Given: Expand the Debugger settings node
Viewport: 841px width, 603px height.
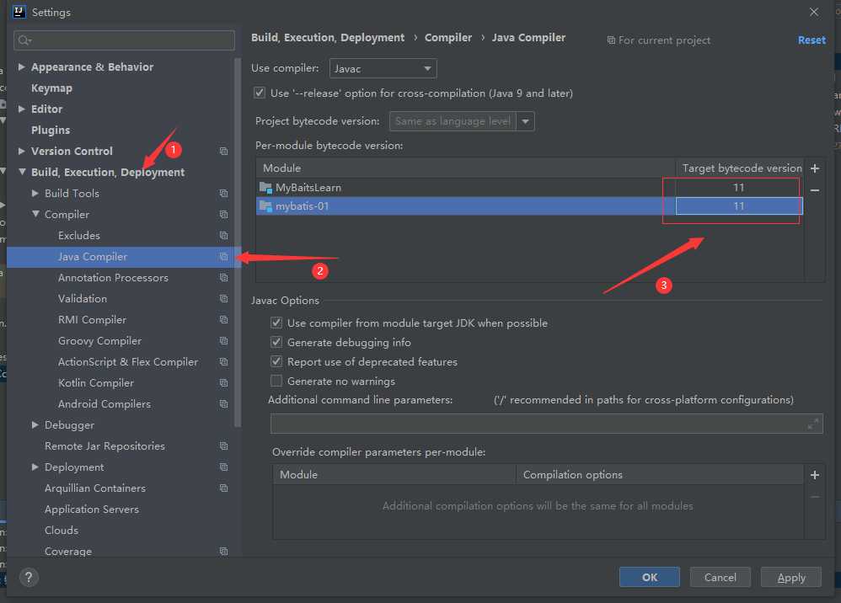Looking at the screenshot, I should [x=35, y=425].
